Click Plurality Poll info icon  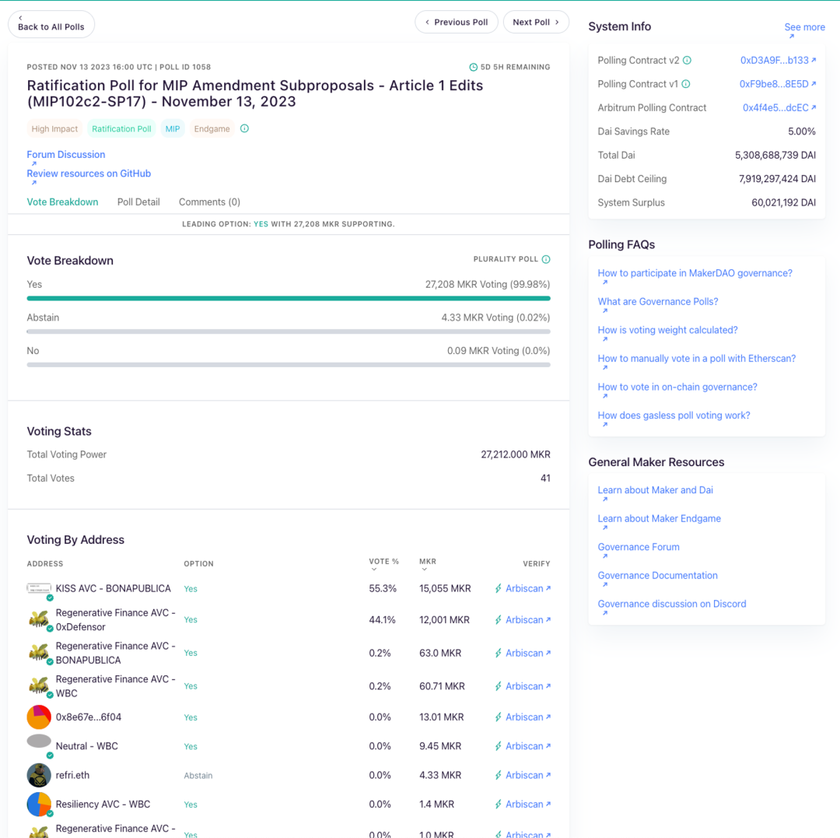(546, 259)
